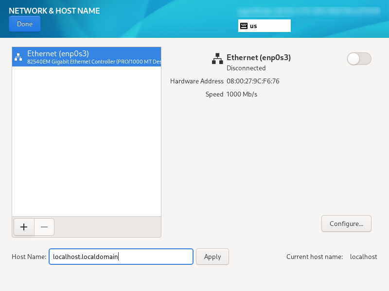This screenshot has height=291, width=389.
Task: Click the network icon in the device list
Action: [x=18, y=57]
